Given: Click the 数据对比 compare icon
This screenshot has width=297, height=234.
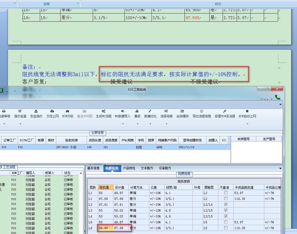Looking at the screenshot, I should coord(150,111).
